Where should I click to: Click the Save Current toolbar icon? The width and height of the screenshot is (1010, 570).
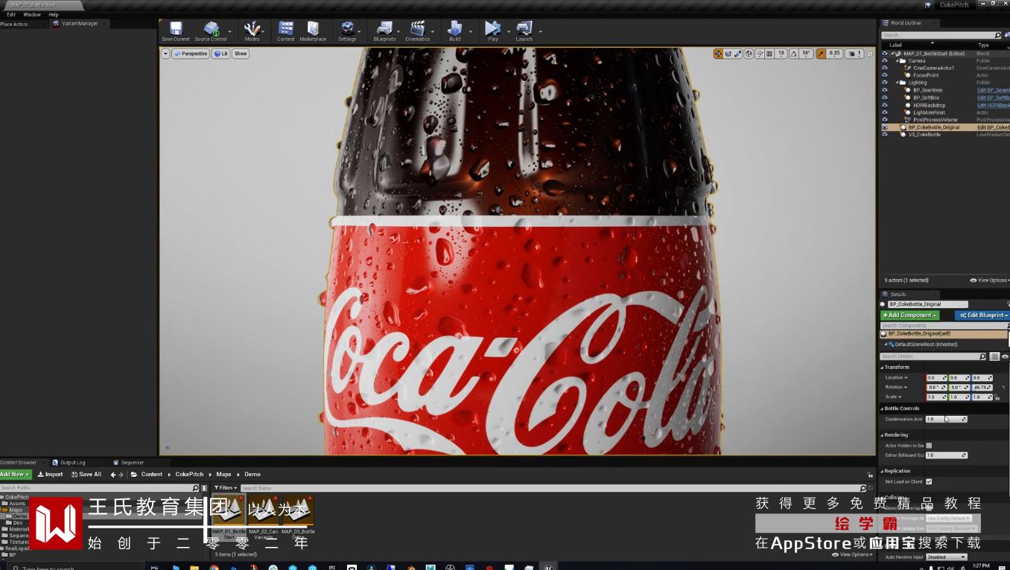click(x=176, y=29)
